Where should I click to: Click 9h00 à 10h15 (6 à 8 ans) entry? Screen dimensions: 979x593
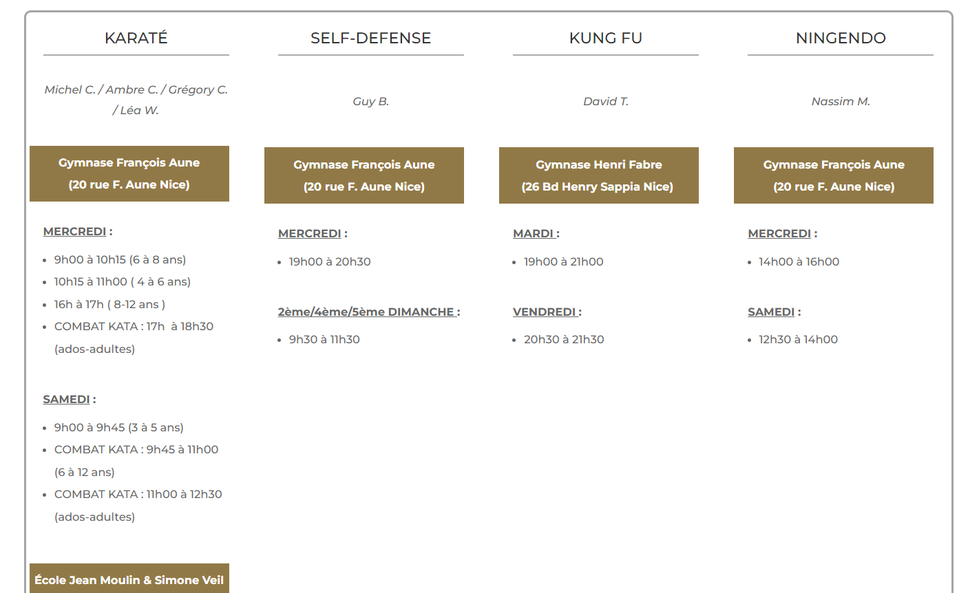point(120,260)
